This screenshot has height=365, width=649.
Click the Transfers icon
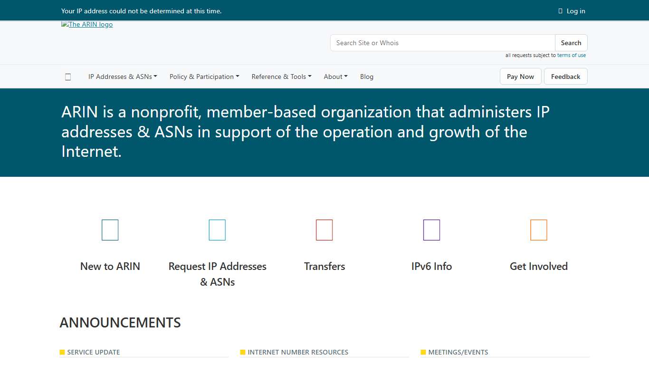click(324, 230)
